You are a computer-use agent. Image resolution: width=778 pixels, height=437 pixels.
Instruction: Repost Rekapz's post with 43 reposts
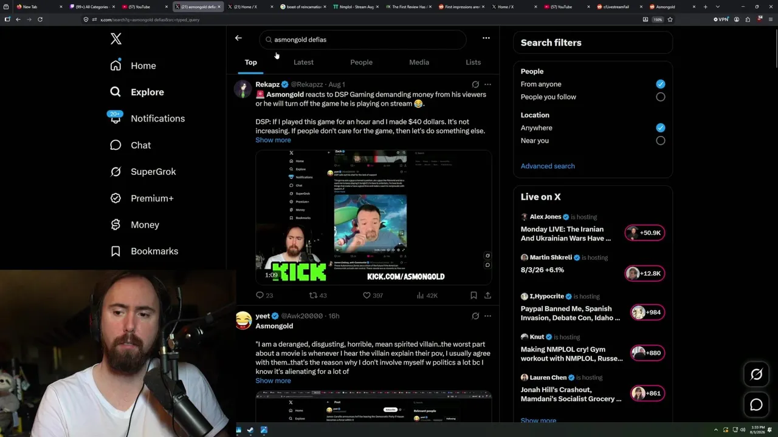[x=318, y=296]
